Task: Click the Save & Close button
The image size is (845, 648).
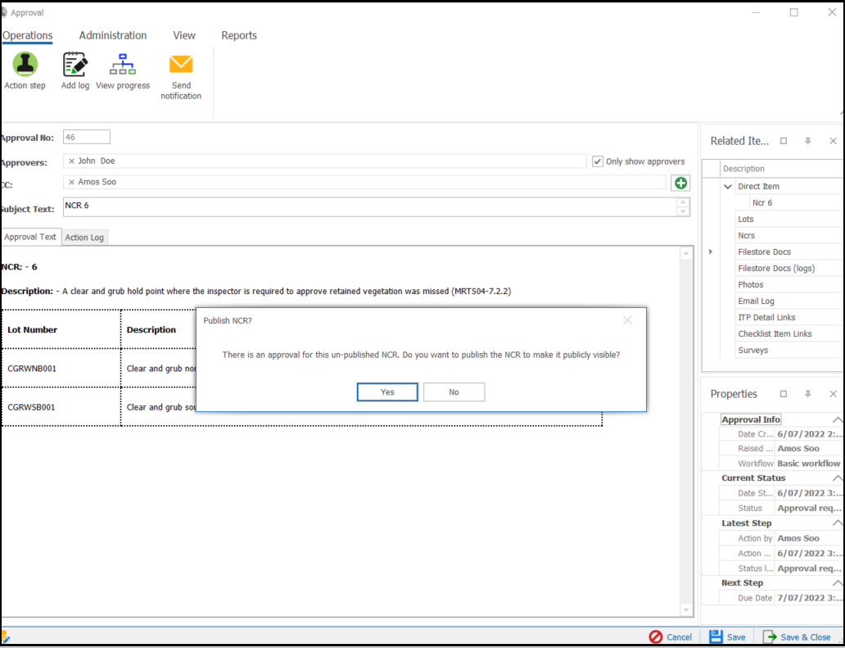Action: [797, 637]
